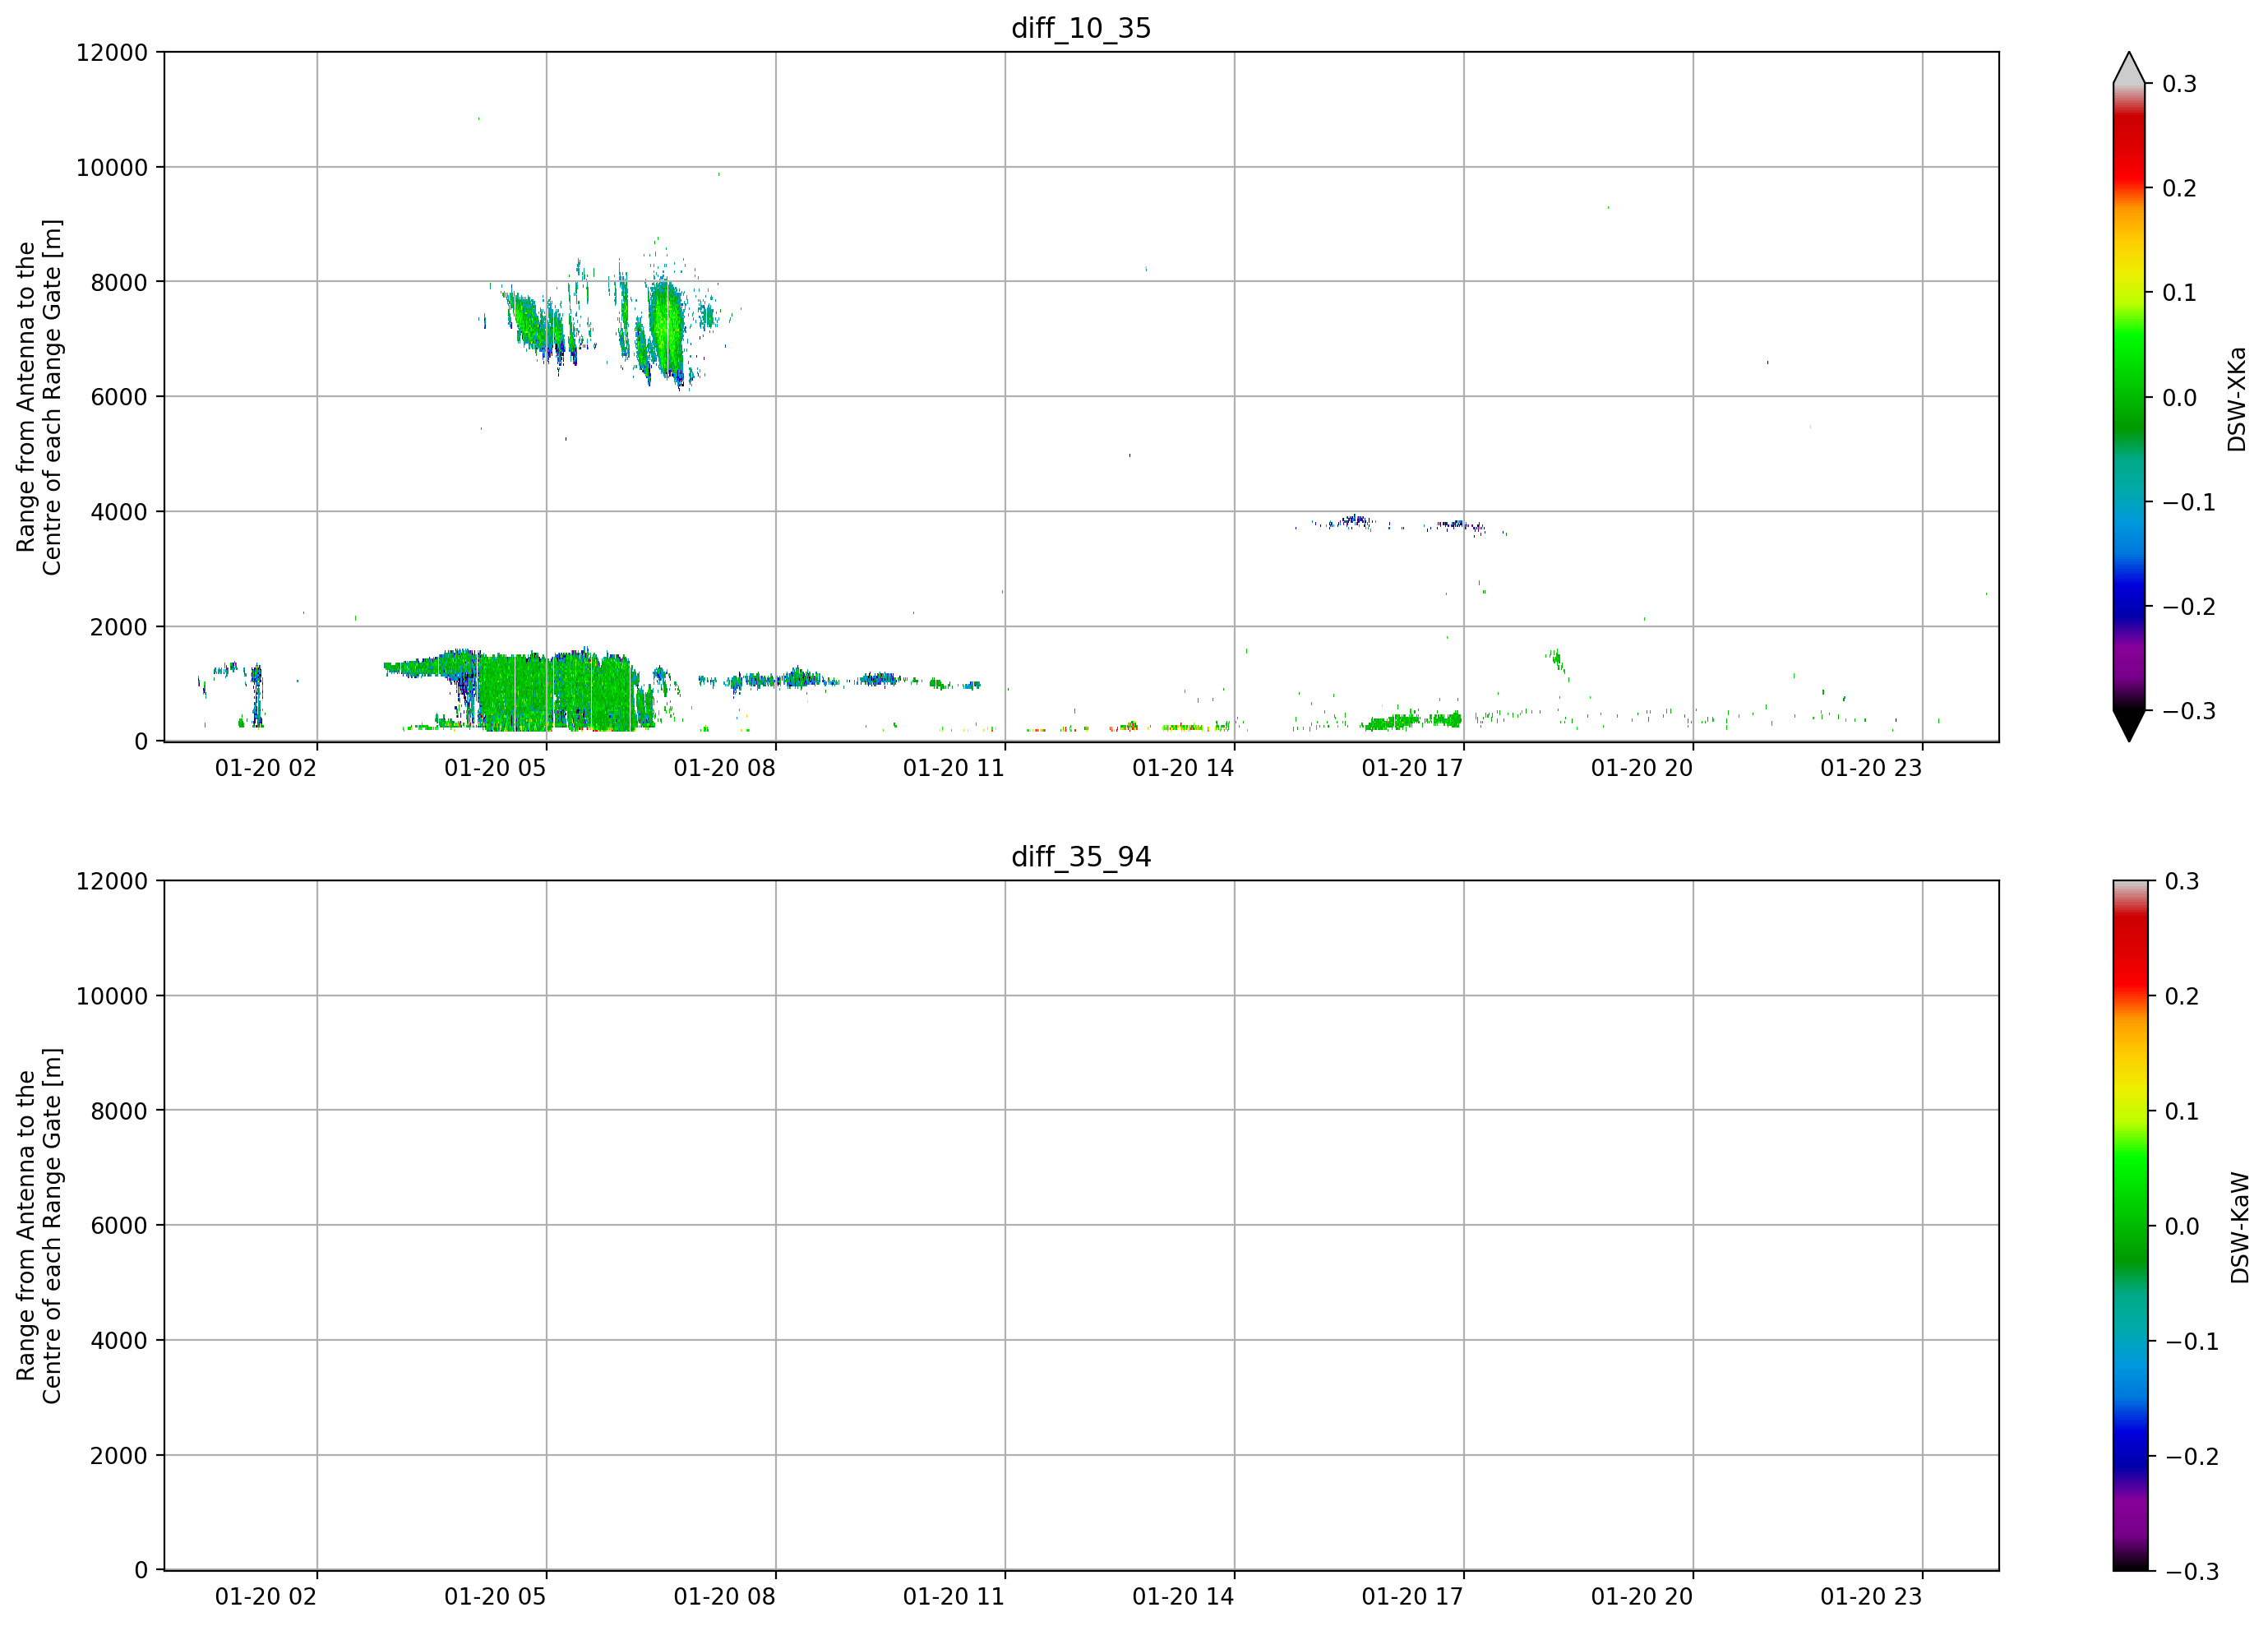Click the DSW-KaW color gradient bar
The height and width of the screenshot is (1626, 2268).
(2129, 1226)
